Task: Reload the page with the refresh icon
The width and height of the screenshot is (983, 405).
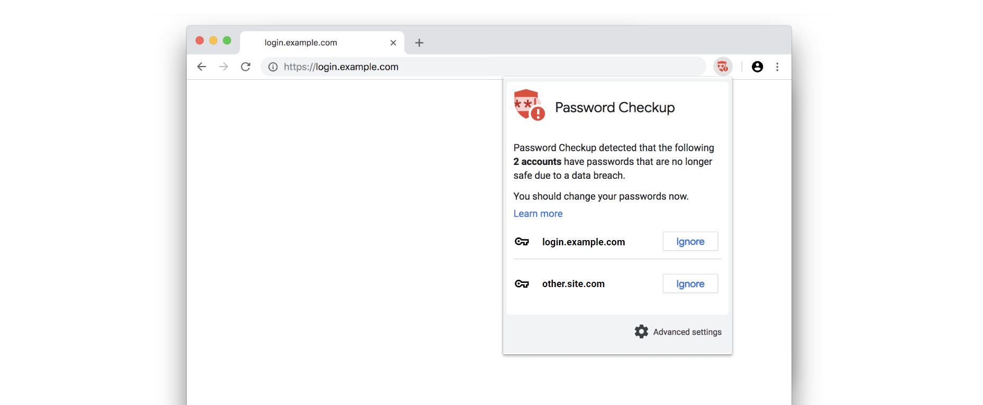Action: (x=245, y=67)
